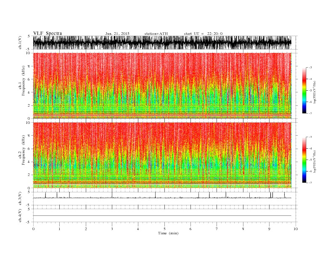Click the log(PSD) label beside ch.1 colorbar
The image size is (333, 257).
315,92
